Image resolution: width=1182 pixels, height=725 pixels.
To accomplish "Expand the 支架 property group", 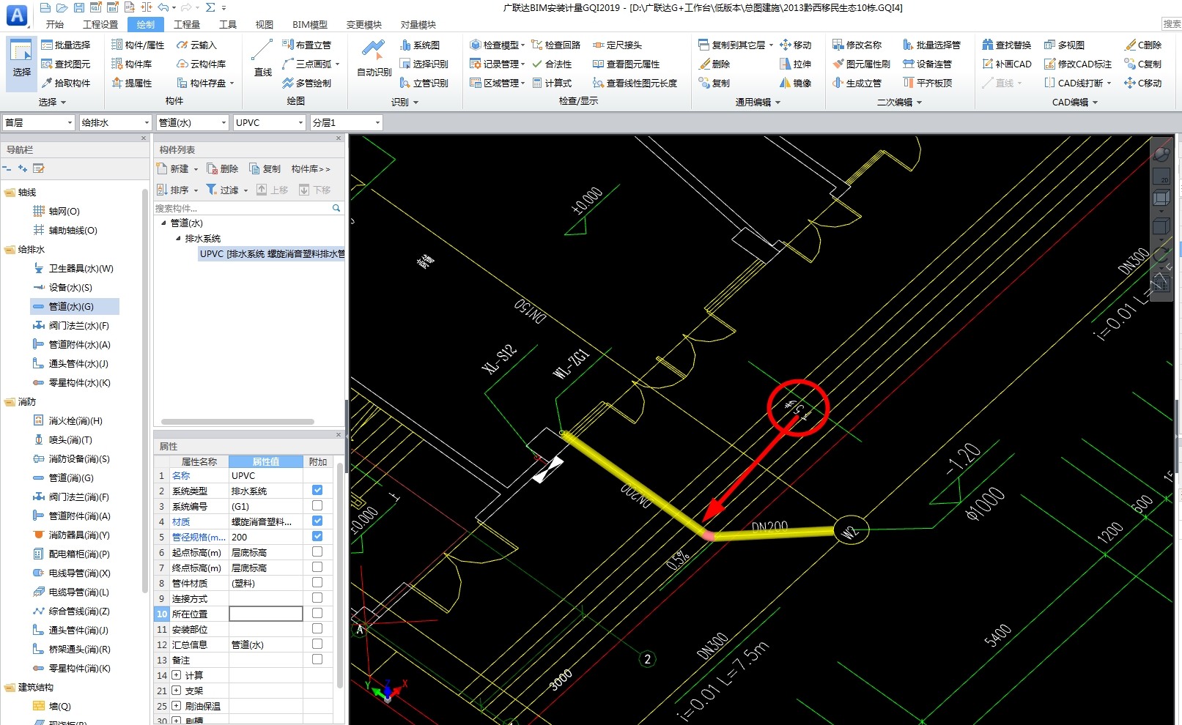I will 177,690.
